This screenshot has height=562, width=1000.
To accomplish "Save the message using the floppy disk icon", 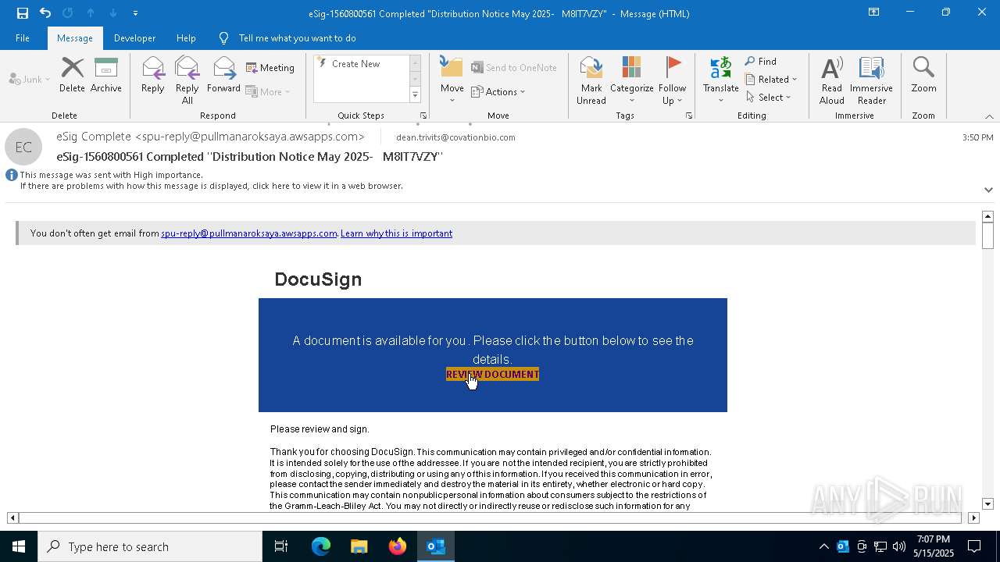I will coord(22,12).
